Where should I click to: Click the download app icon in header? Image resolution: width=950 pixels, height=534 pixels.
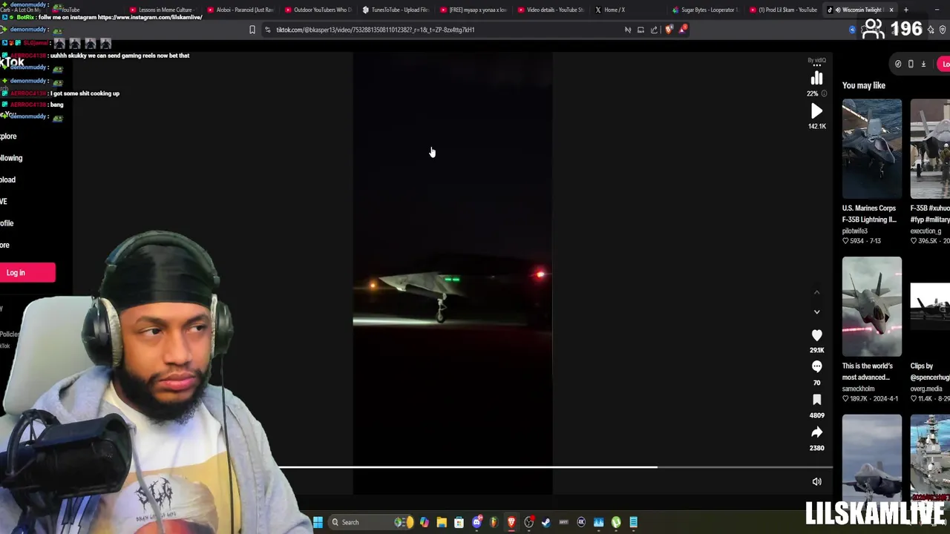click(x=923, y=64)
